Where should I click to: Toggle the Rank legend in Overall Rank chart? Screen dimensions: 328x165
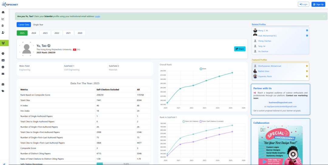tap(203, 69)
